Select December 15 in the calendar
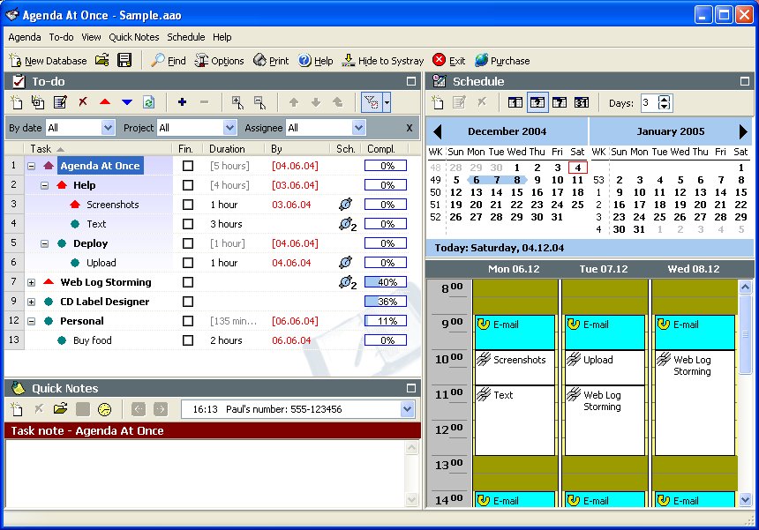This screenshot has height=530, width=759. pyautogui.click(x=516, y=192)
